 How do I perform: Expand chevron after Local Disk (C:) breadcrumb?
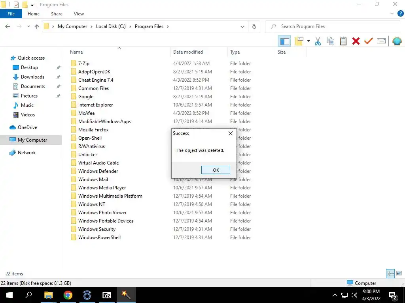tap(130, 26)
